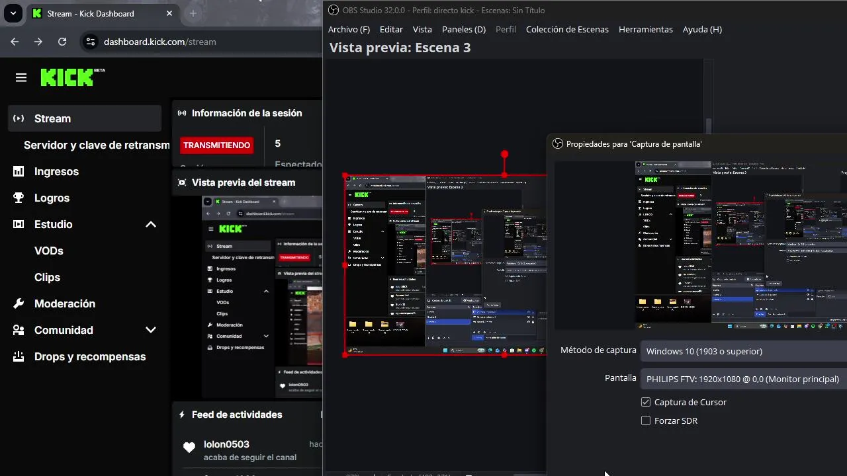847x476 pixels.
Task: Collapse the Estudio section chevron
Action: (151, 224)
